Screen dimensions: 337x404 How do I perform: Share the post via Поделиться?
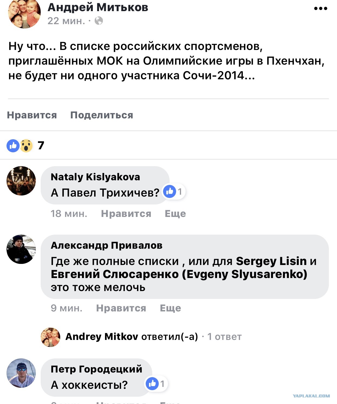102,115
